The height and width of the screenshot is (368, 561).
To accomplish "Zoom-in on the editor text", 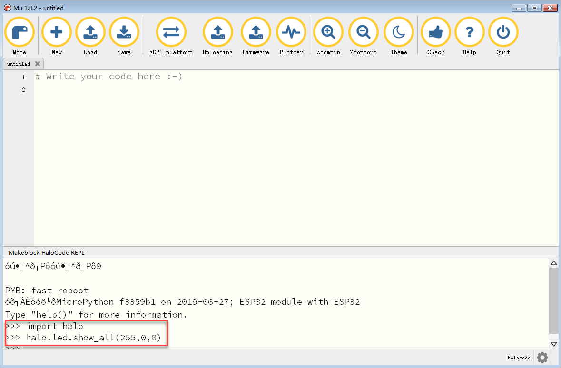I will pyautogui.click(x=328, y=32).
